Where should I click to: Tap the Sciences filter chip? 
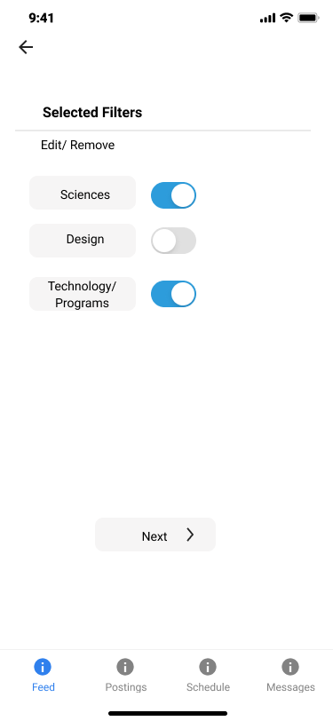point(83,193)
